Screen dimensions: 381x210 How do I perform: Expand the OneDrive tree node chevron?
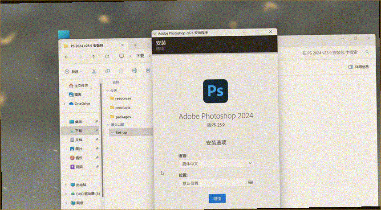[x=65, y=104]
